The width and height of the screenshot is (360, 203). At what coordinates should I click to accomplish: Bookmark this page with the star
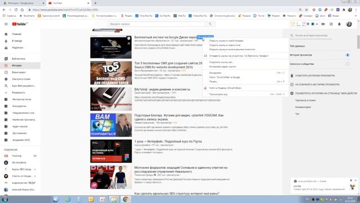(x=306, y=10)
